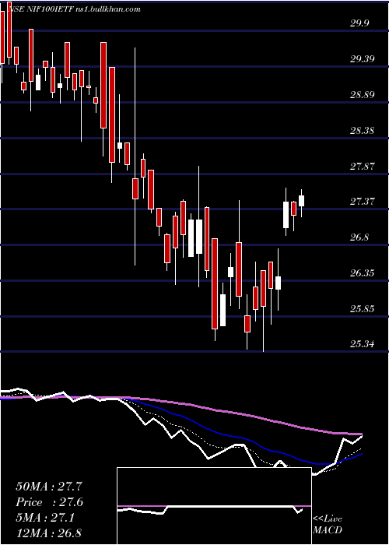
Task: Click the 29.9 price axis label
Action: (x=359, y=23)
